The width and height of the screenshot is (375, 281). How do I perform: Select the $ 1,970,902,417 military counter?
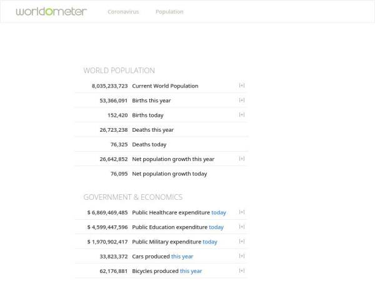[107, 242]
